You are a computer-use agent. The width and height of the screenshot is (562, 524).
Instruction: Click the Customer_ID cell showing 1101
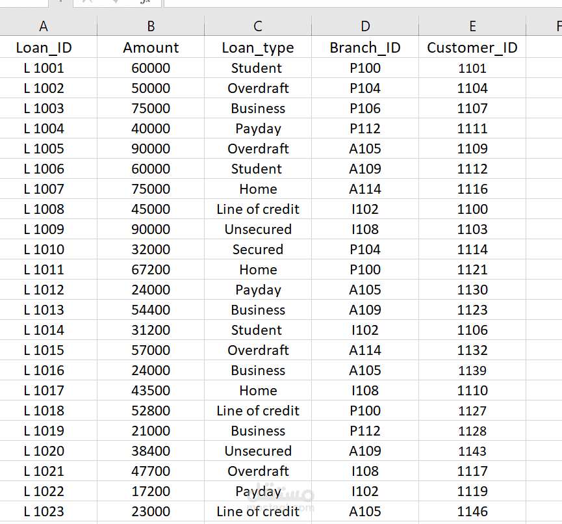[x=472, y=68]
